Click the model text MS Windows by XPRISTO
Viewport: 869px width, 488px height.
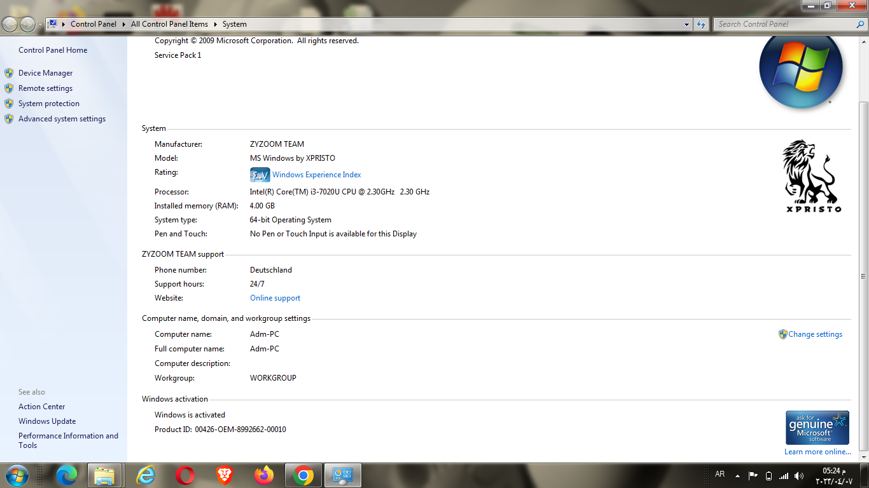(293, 158)
